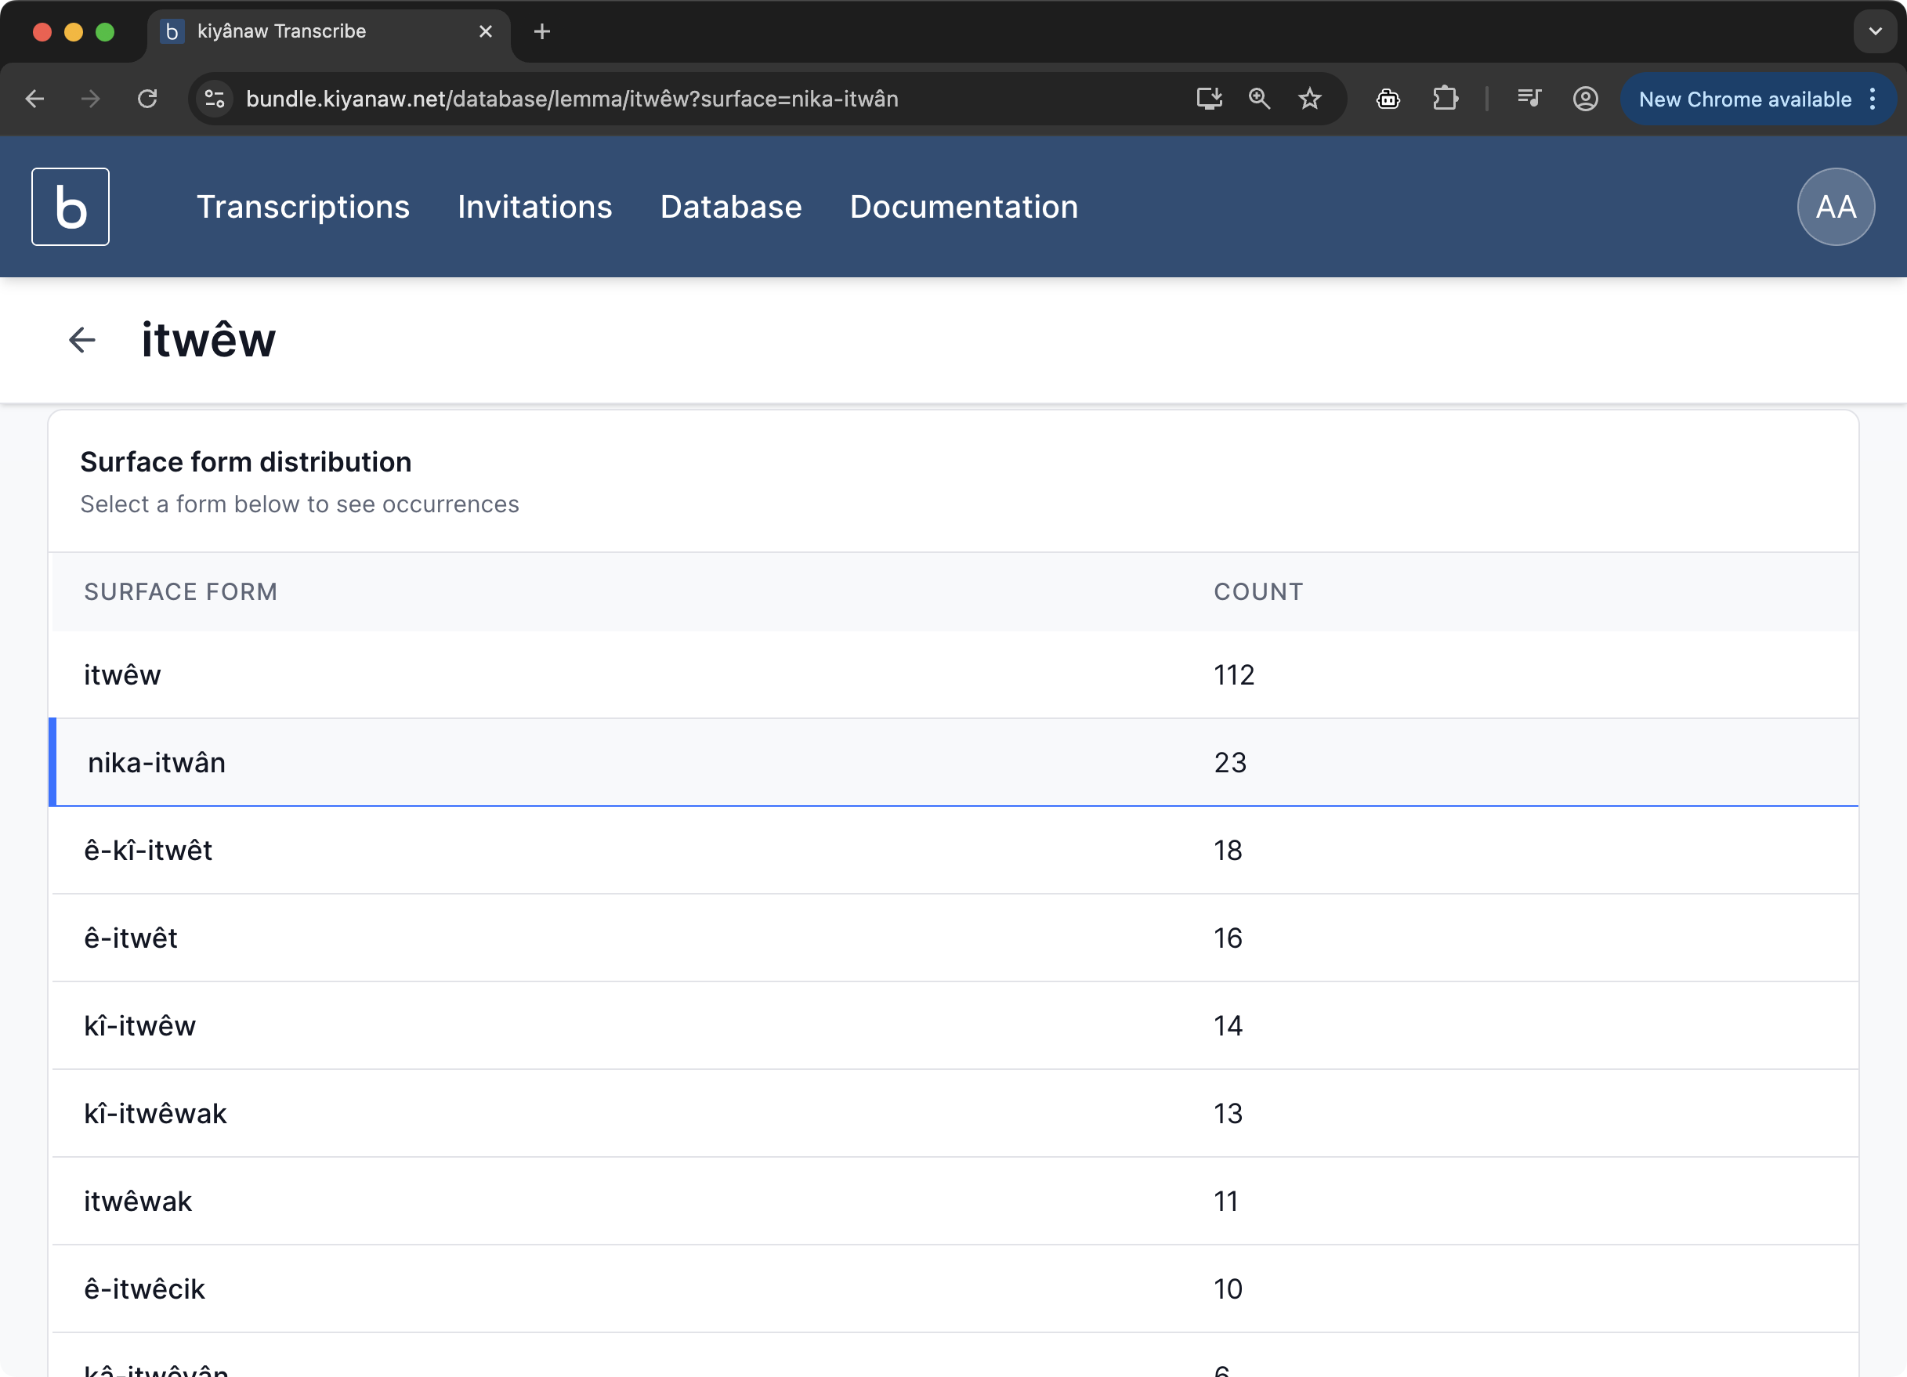Click the Chrome profile icon

pyautogui.click(x=1585, y=99)
